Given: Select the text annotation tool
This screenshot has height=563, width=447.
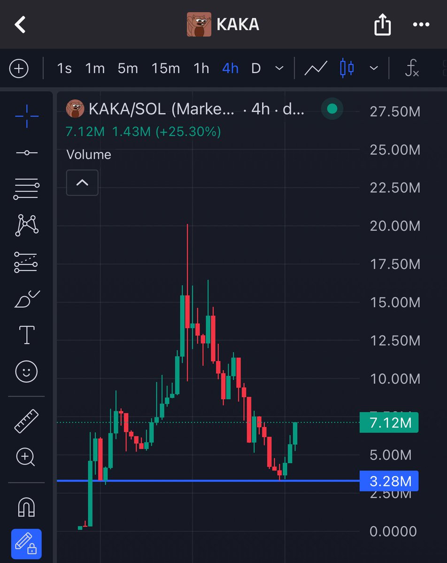Looking at the screenshot, I should (x=27, y=335).
